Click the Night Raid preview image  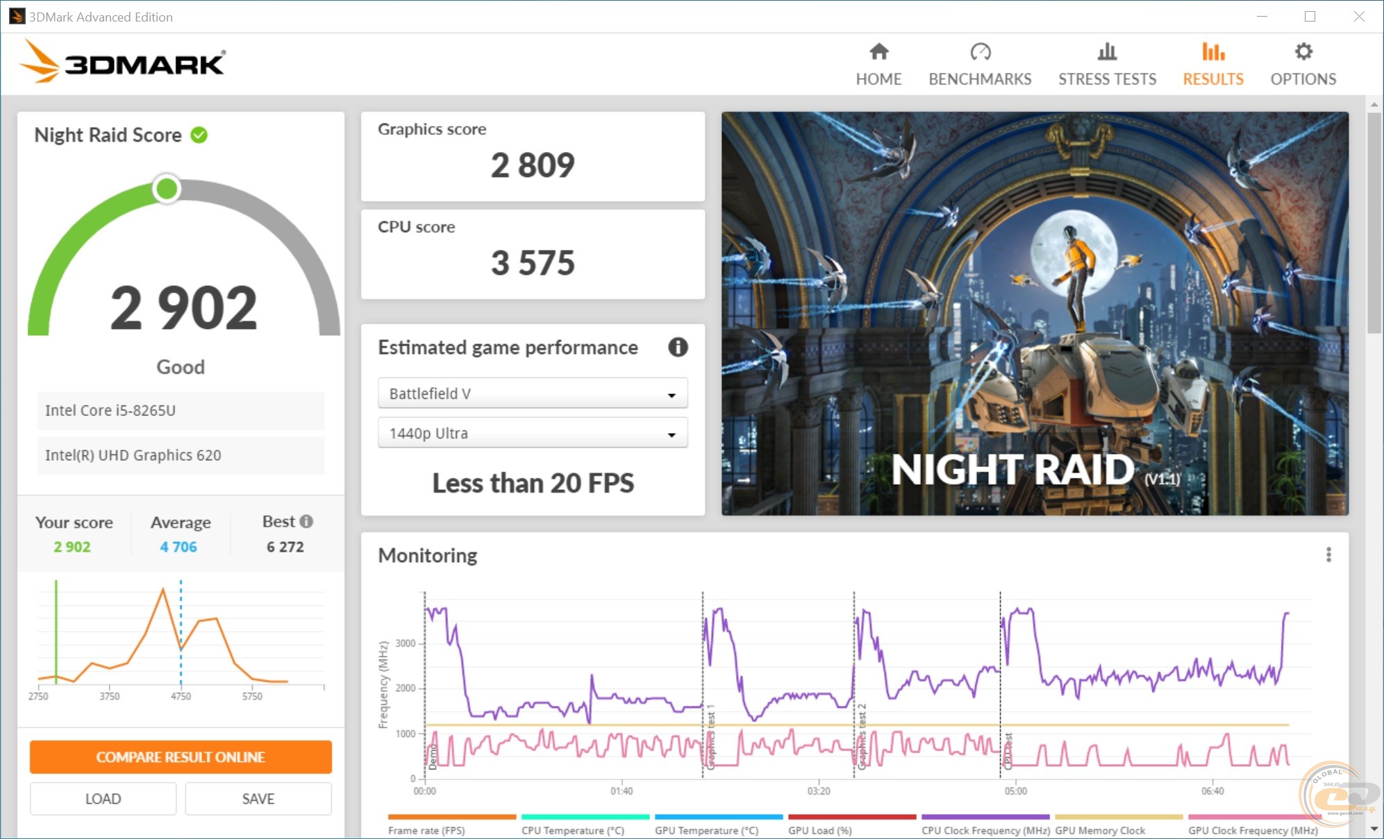click(x=1035, y=313)
